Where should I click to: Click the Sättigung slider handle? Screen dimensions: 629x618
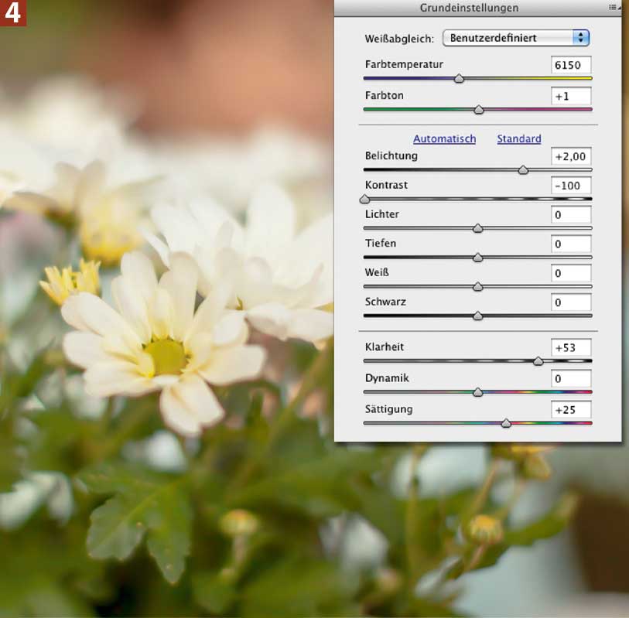pos(506,424)
